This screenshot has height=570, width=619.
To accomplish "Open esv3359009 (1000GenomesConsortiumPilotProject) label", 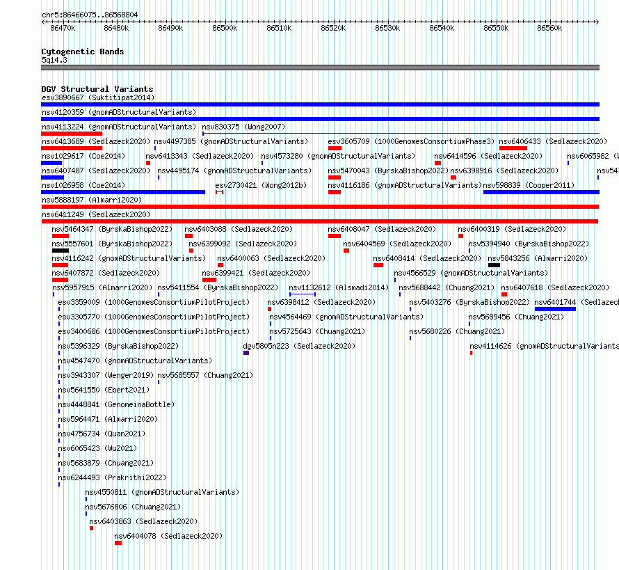I will (x=154, y=302).
